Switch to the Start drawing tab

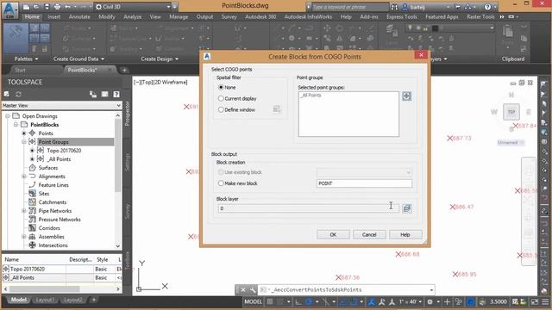tap(20, 70)
